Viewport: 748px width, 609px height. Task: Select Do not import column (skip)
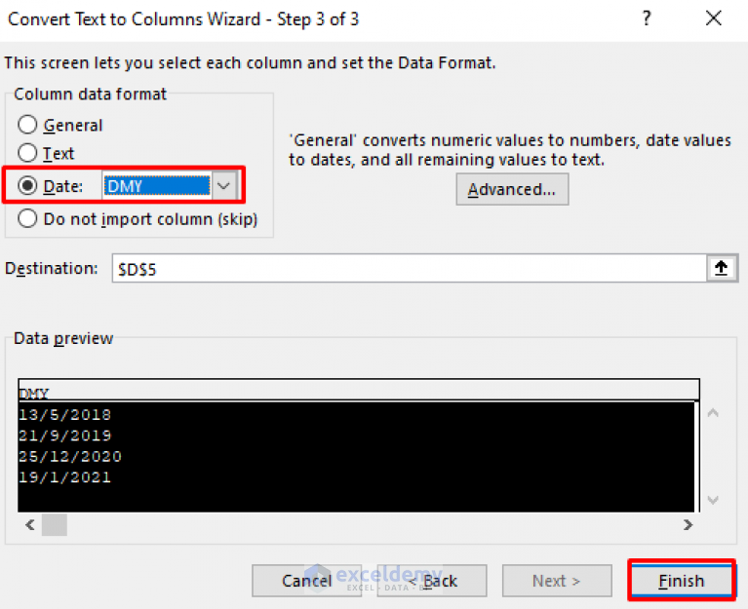[27, 218]
